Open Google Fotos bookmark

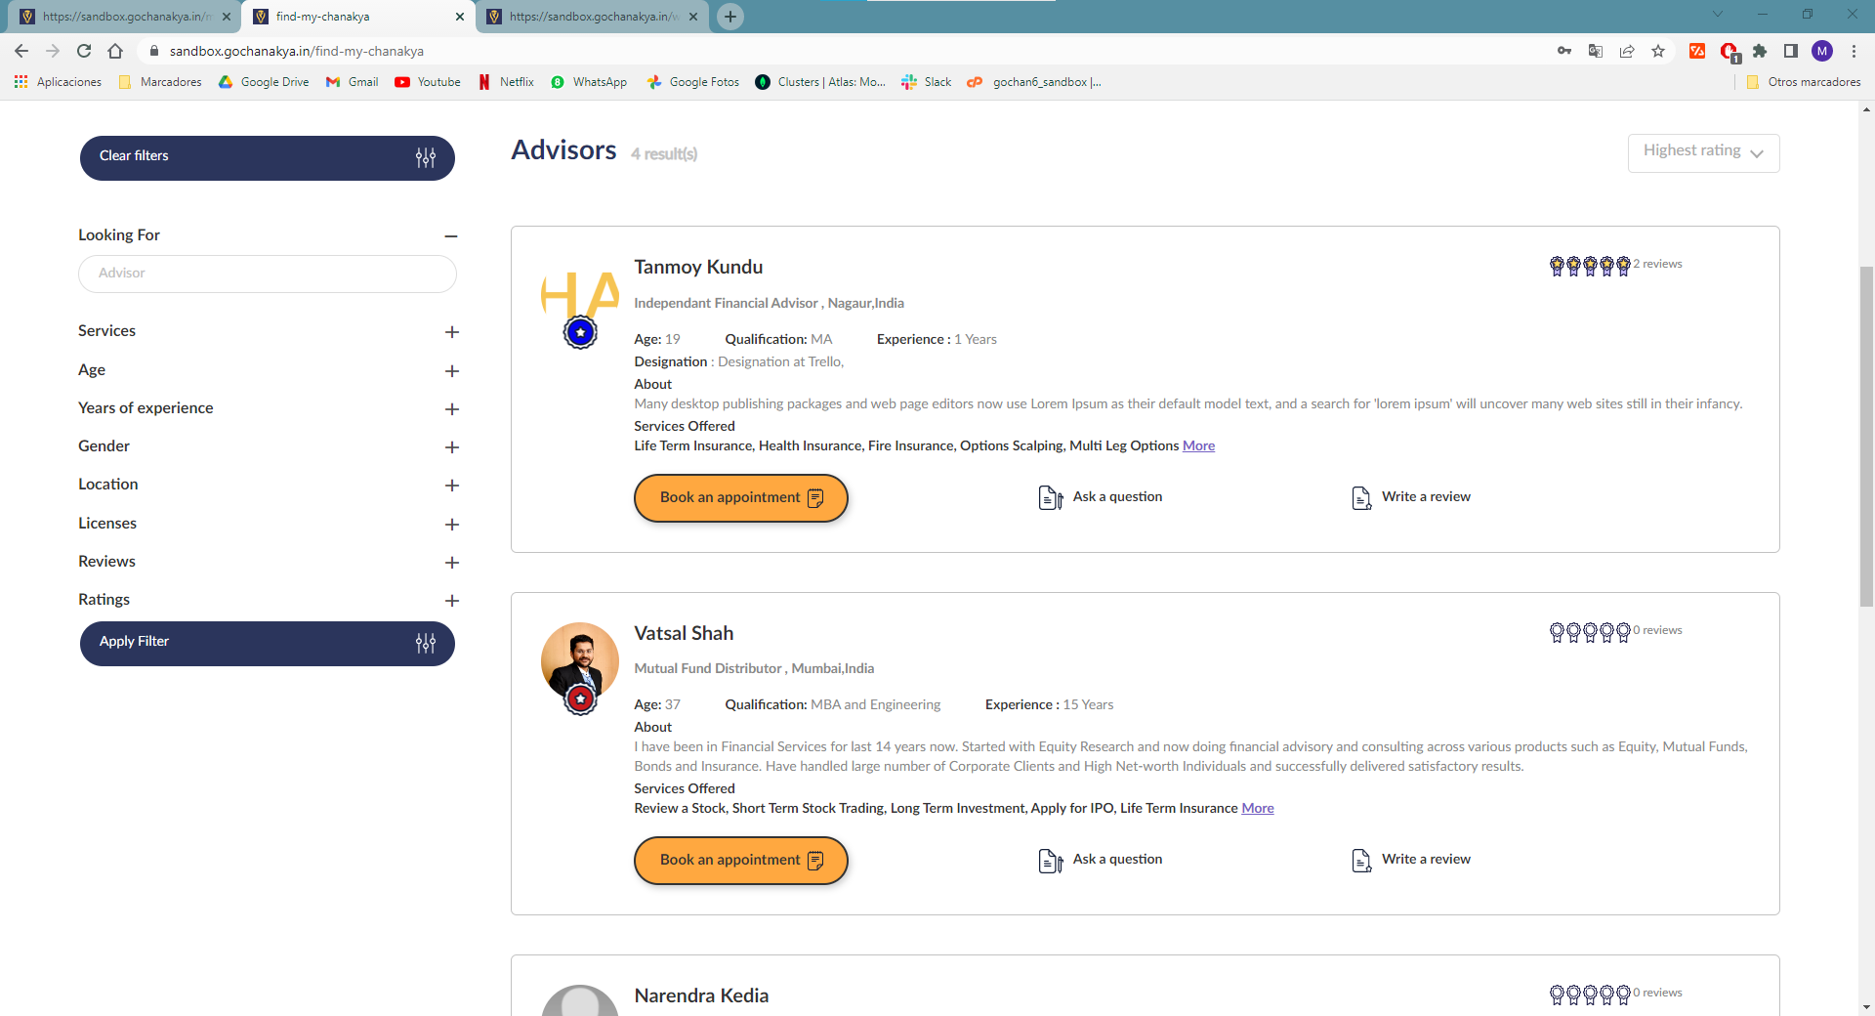pyautogui.click(x=693, y=82)
